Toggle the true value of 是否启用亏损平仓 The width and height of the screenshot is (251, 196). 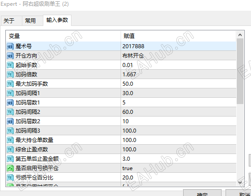click(x=179, y=168)
